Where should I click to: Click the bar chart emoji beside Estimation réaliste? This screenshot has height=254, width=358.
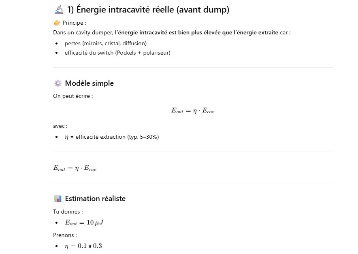pyautogui.click(x=58, y=199)
